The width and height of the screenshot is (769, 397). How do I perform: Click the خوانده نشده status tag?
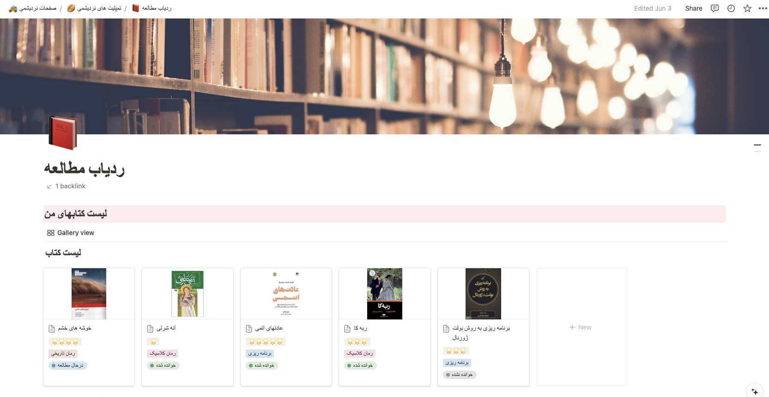[460, 375]
